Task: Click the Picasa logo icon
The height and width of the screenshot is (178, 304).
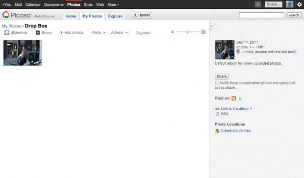Action: 6,15
